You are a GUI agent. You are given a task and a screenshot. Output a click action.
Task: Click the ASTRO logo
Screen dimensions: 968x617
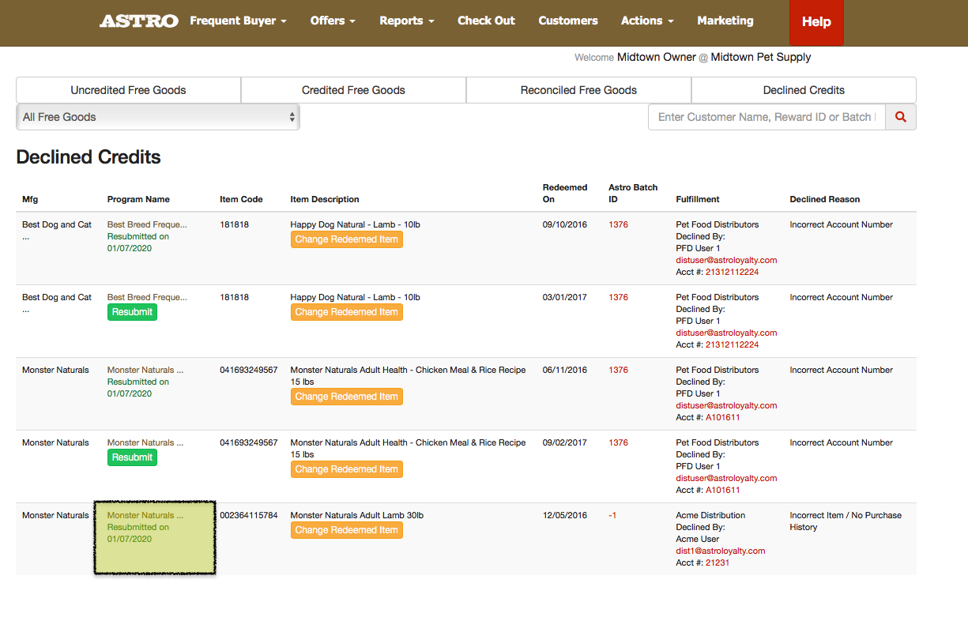pyautogui.click(x=138, y=21)
